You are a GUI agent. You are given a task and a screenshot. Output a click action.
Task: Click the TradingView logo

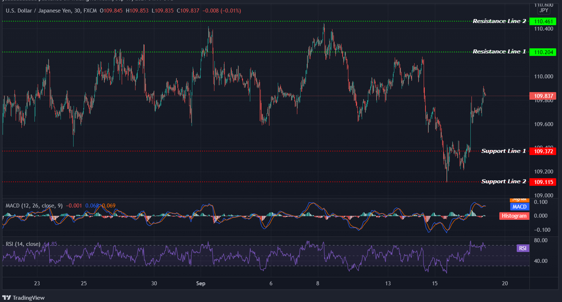pos(23,298)
